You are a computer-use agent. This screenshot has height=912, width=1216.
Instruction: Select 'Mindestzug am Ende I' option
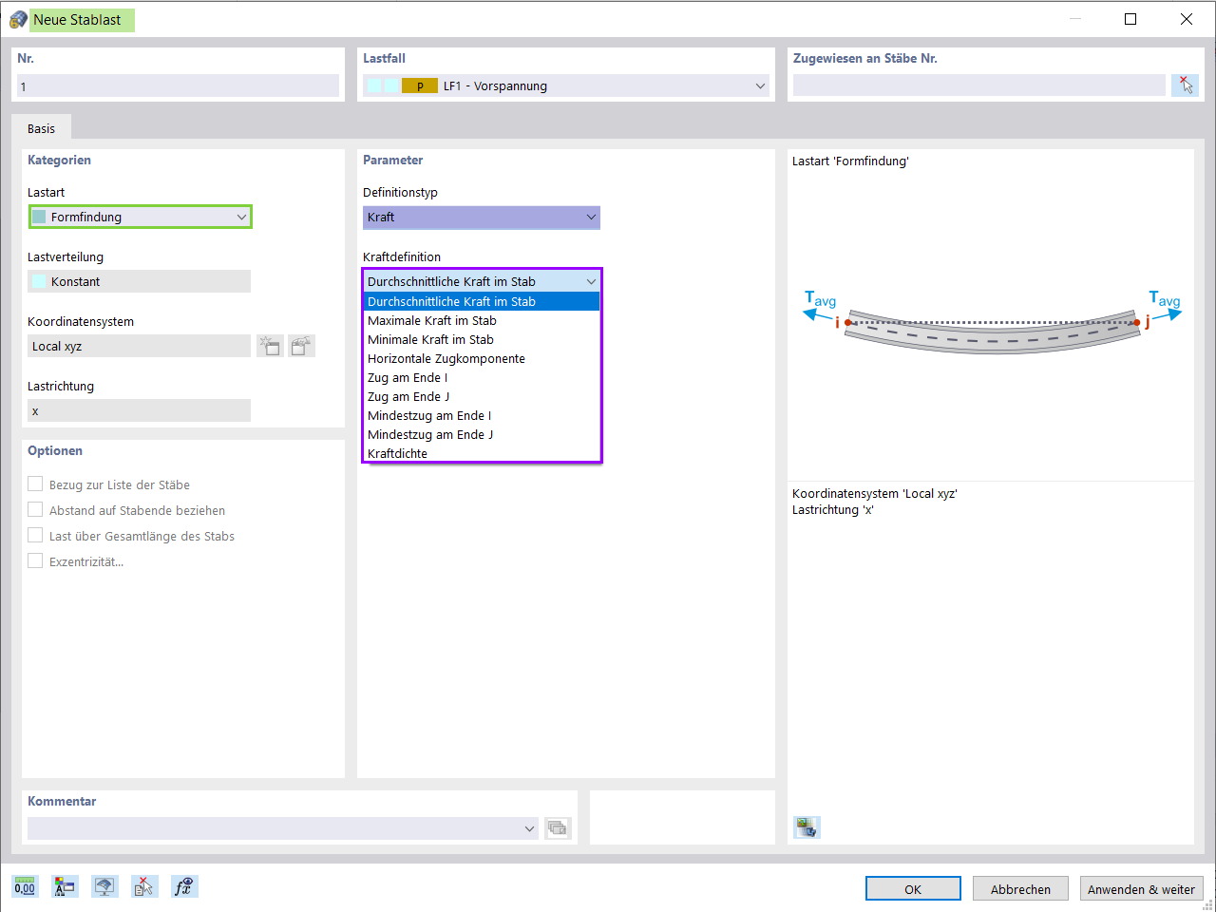coord(482,415)
